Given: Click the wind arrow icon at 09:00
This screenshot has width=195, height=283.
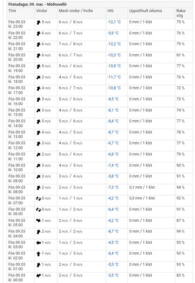Looking at the screenshot, I should [x=38, y=177].
